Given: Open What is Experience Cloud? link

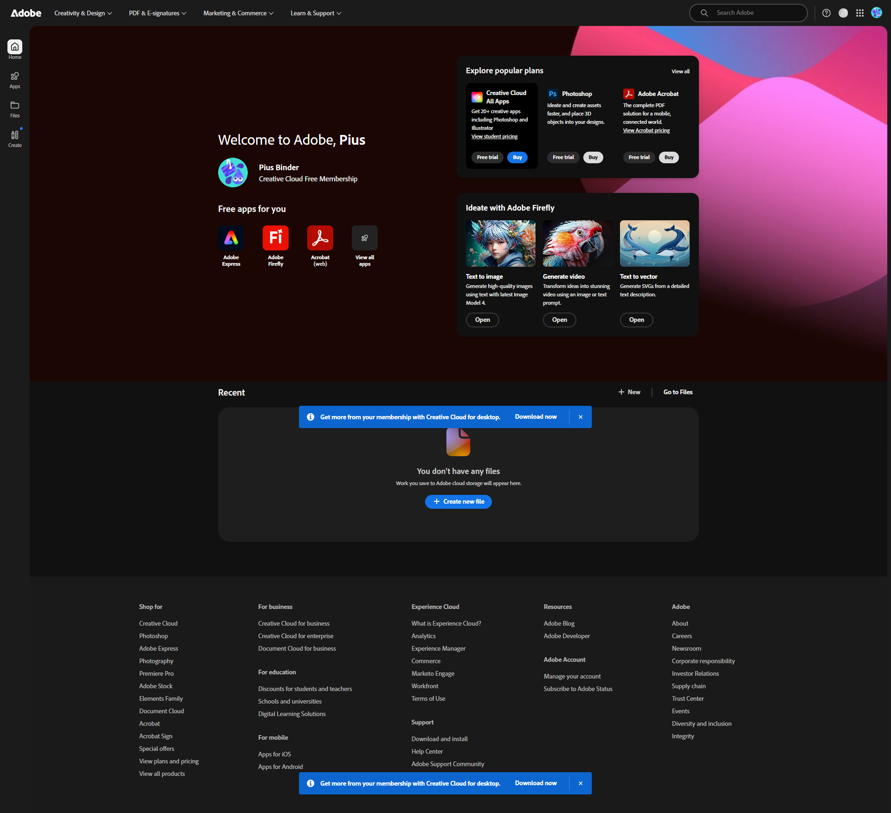Looking at the screenshot, I should pos(446,623).
